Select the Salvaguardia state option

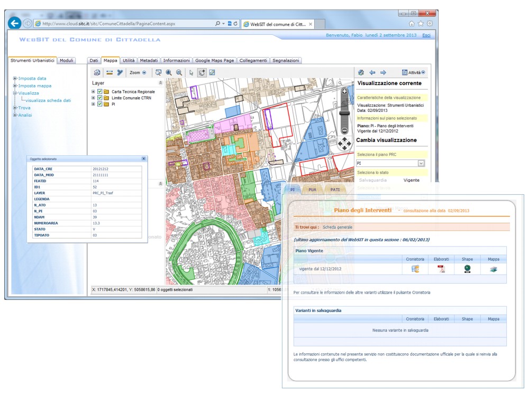click(373, 180)
